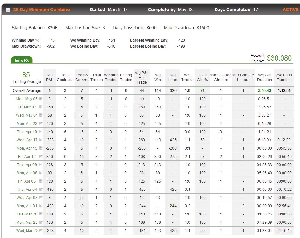Click the Net P&L column header

click(50, 77)
